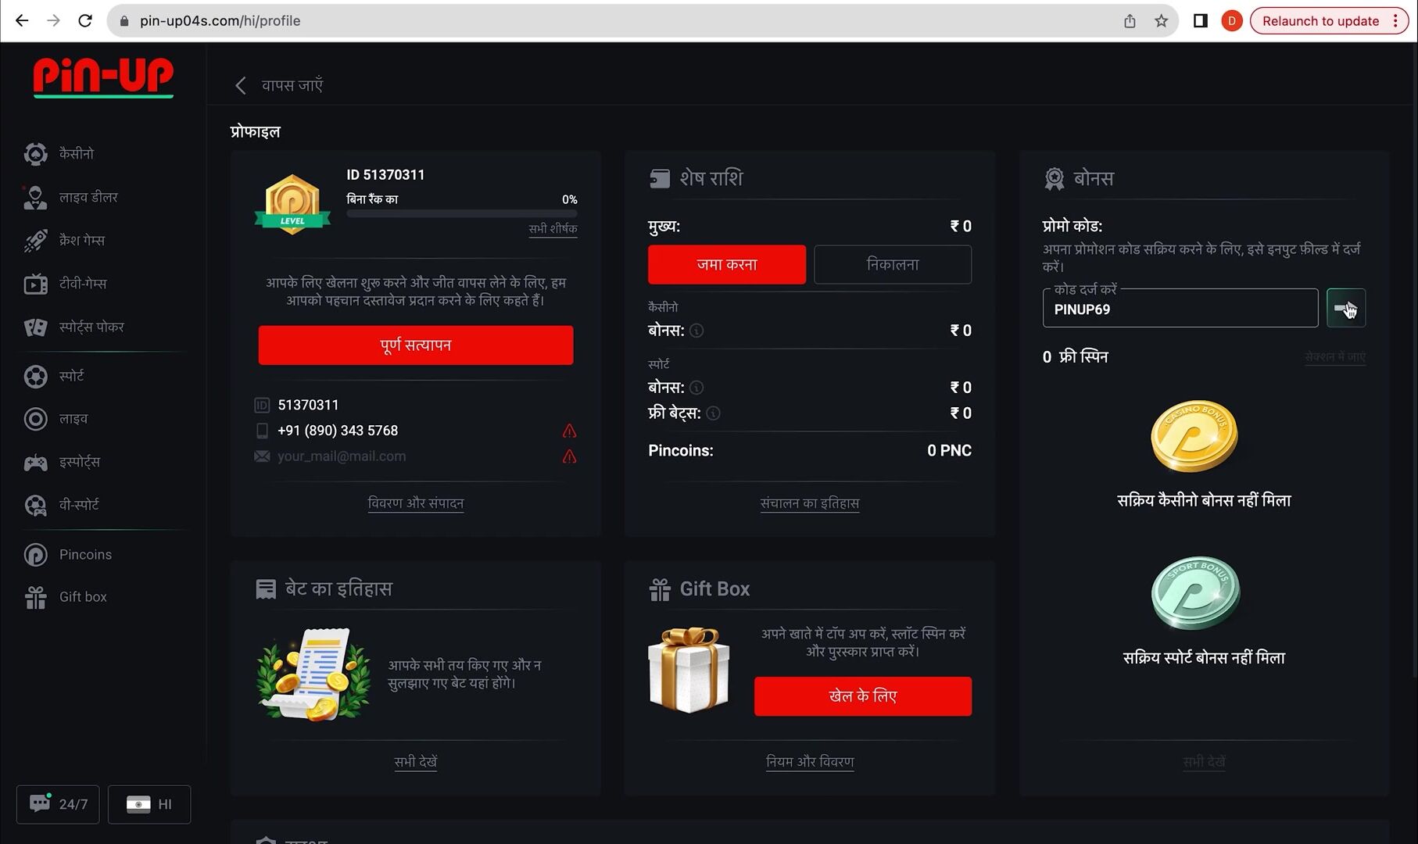Bookmark this page with star icon
Screen dimensions: 1418x844
[x=1161, y=21]
